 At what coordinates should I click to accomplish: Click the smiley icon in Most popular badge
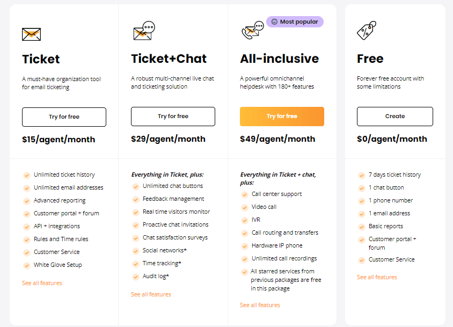tap(275, 21)
